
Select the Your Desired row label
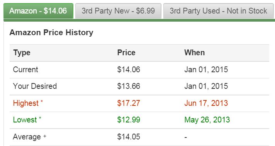[35, 86]
